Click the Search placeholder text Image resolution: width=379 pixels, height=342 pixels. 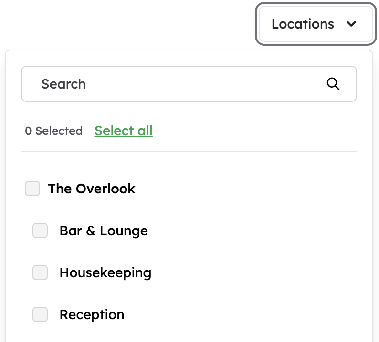pyautogui.click(x=63, y=84)
